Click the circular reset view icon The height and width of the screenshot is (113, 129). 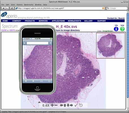coord(81,105)
